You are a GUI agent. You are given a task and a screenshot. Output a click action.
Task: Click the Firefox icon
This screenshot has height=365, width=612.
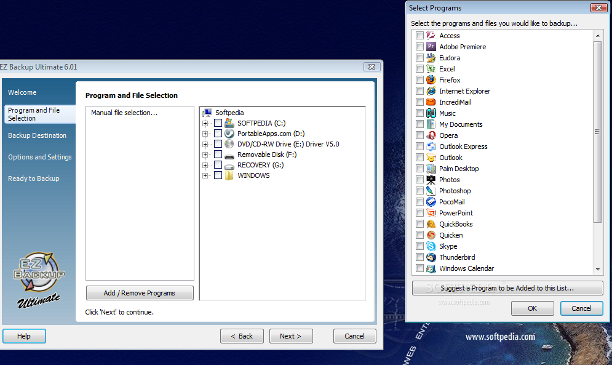[x=431, y=80]
